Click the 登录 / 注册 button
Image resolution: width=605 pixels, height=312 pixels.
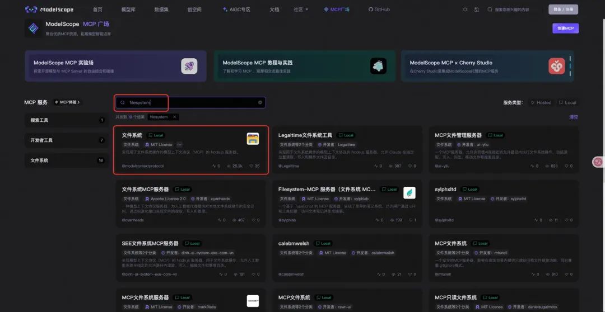pos(564,10)
